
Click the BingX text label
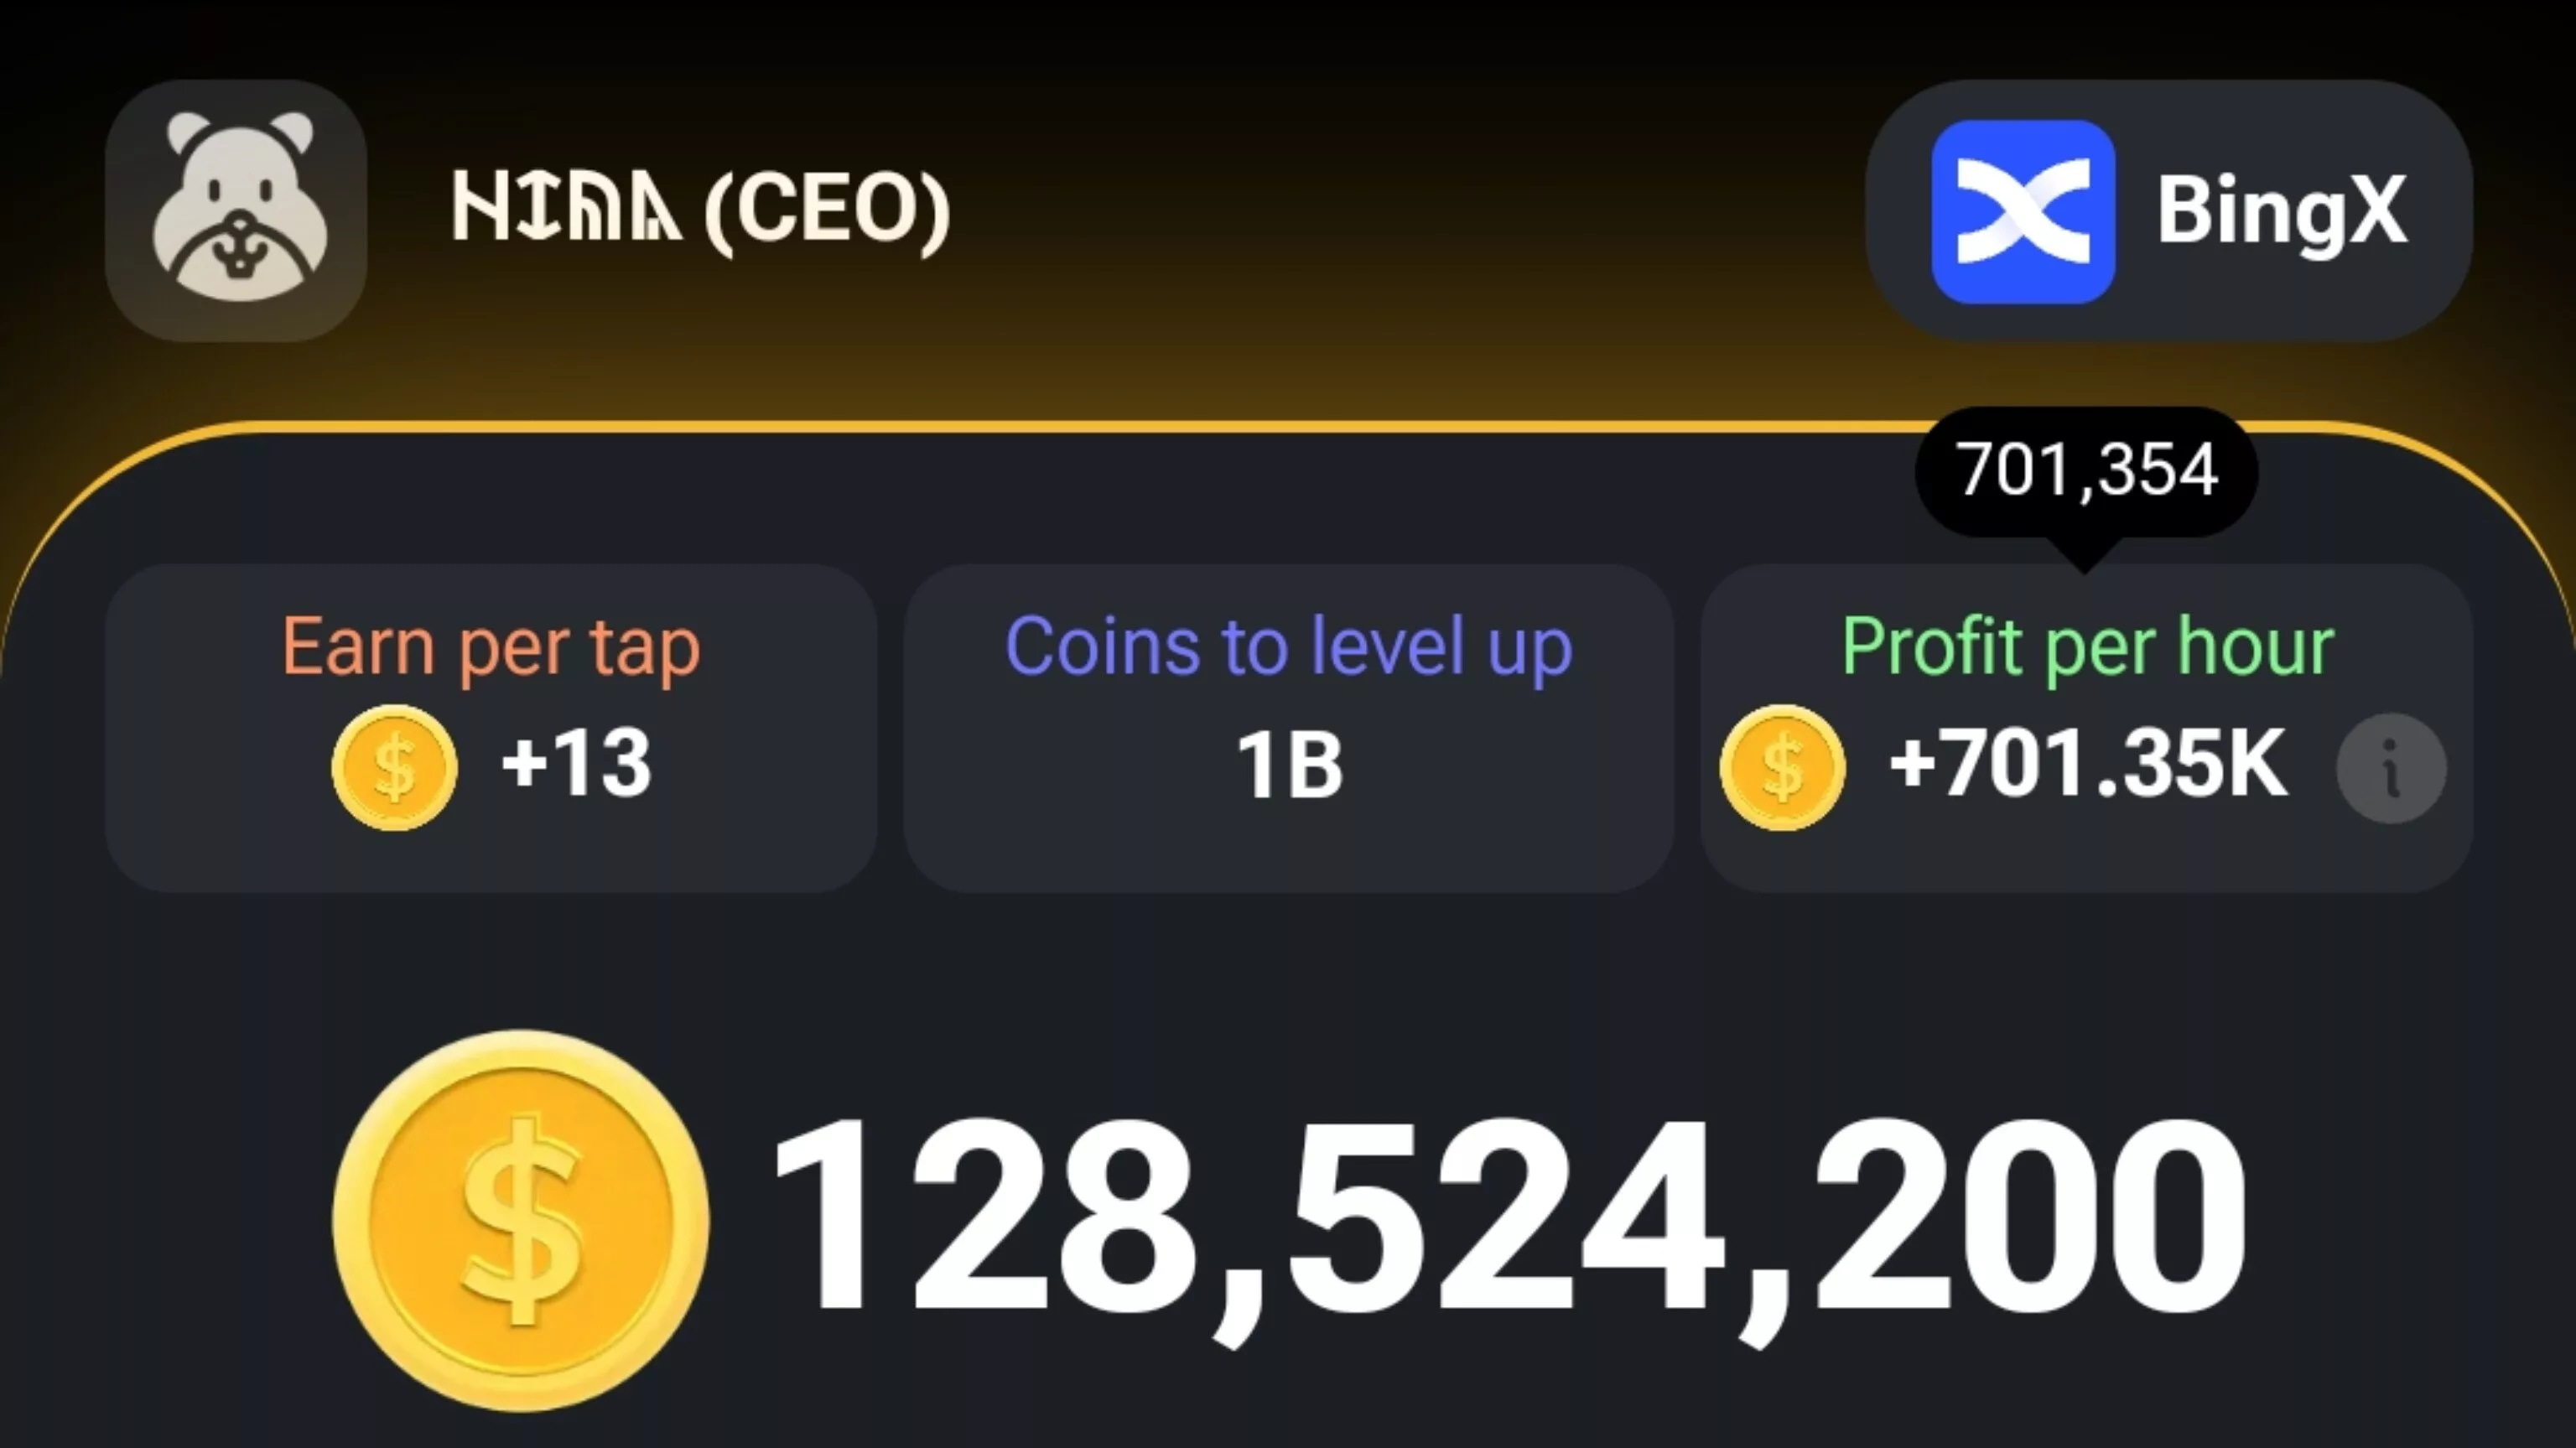pyautogui.click(x=2281, y=210)
